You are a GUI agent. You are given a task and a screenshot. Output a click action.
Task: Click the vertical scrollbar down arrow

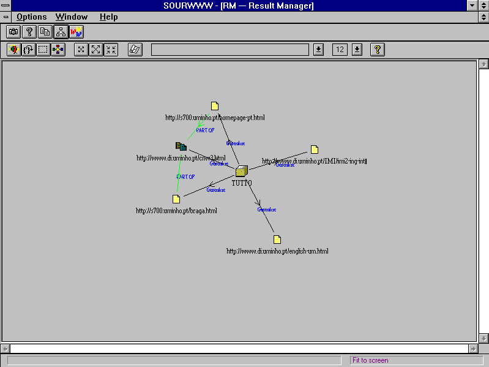483,338
